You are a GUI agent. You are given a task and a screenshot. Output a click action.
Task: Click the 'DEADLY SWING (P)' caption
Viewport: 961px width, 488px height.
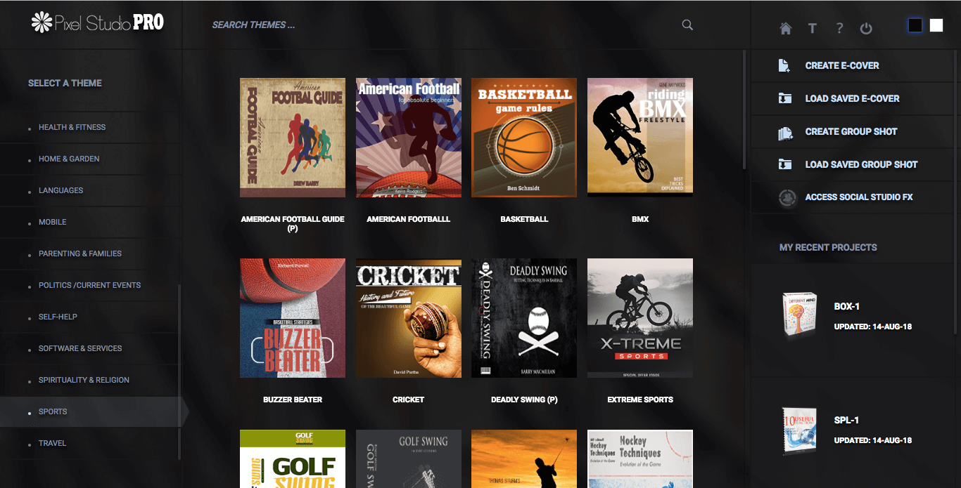[x=524, y=400]
